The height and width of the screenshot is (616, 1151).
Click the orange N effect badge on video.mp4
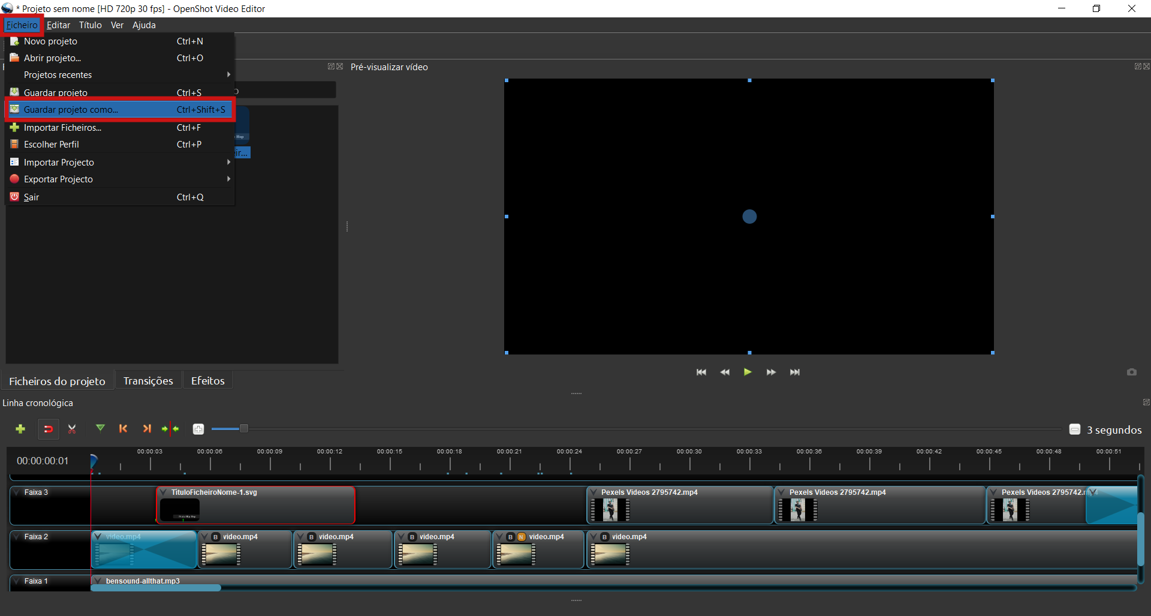tap(522, 537)
